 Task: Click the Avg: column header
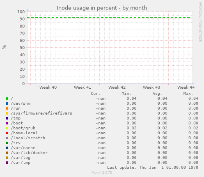157,94
